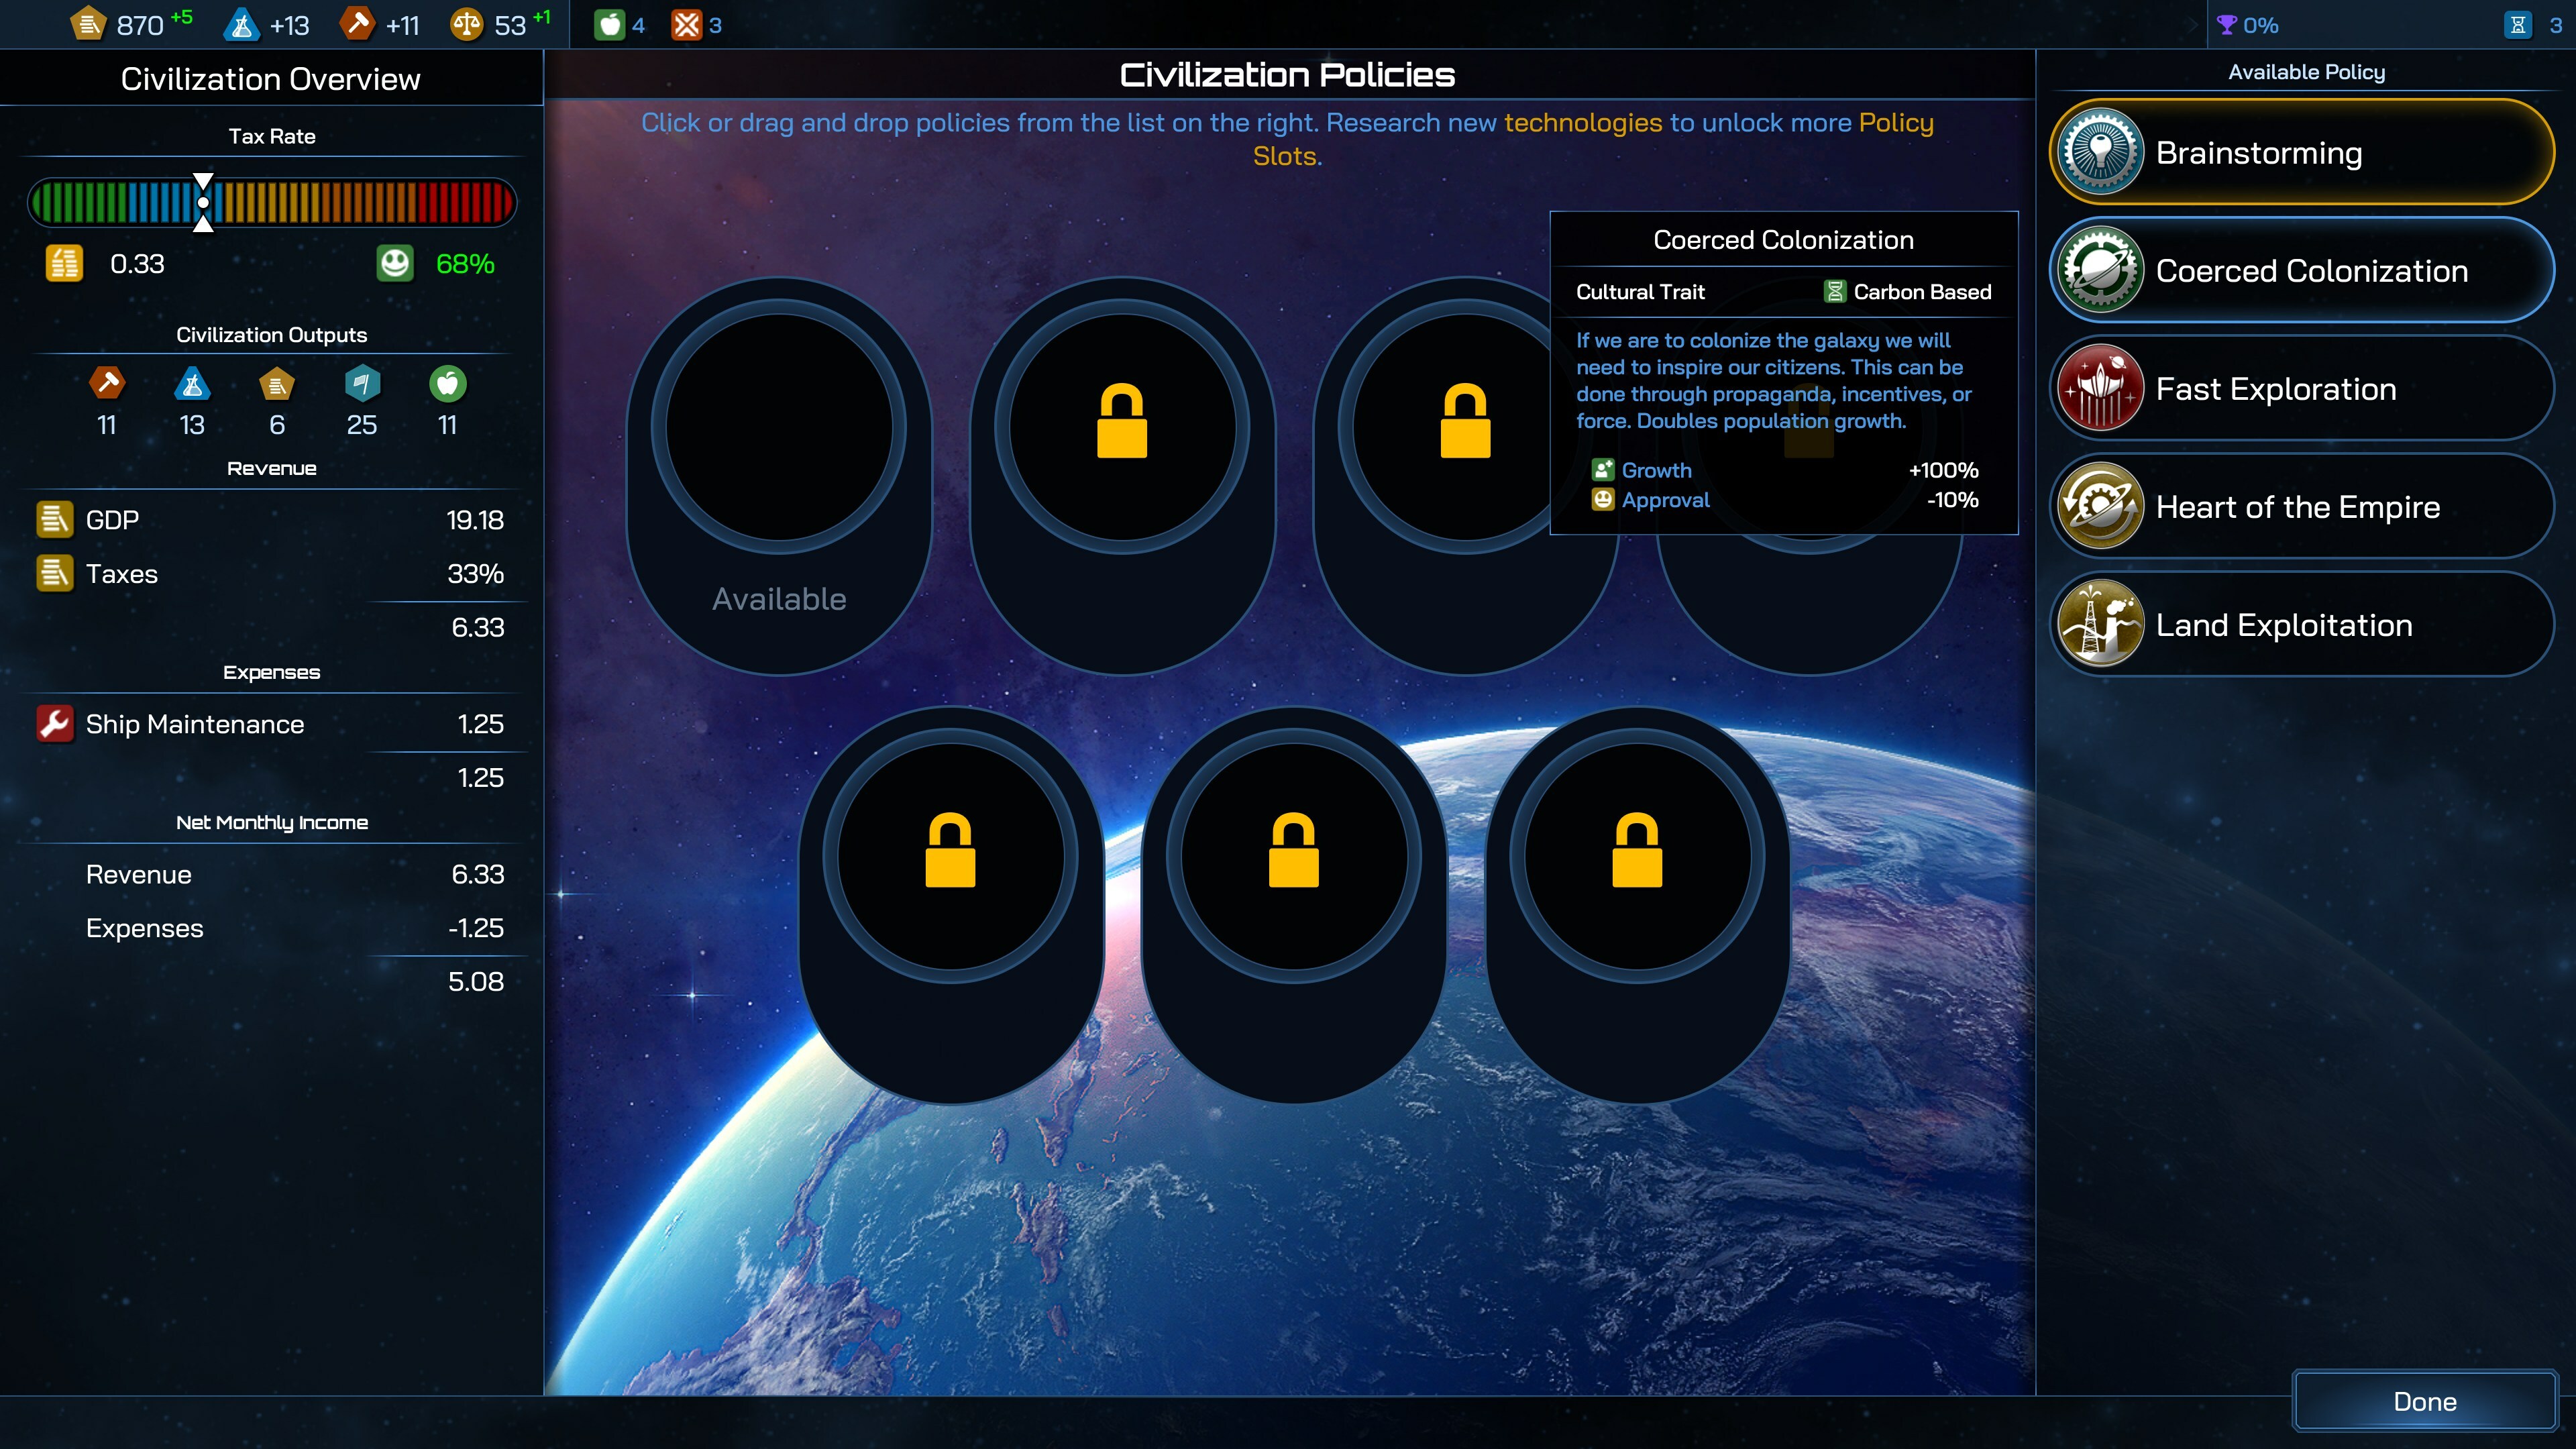The image size is (2576, 1449).
Task: Click the tax rate slider handle
Action: click(203, 202)
